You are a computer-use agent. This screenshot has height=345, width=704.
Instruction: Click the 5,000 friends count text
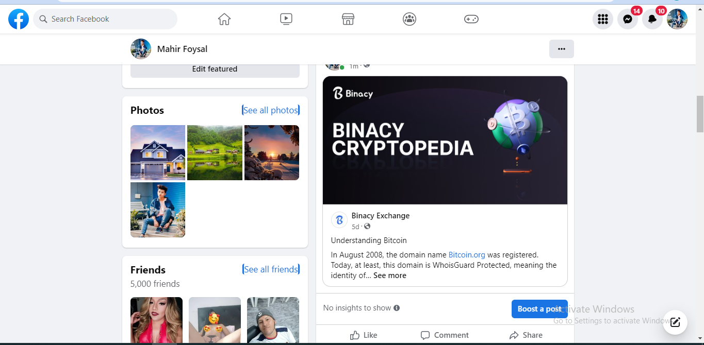[155, 284]
